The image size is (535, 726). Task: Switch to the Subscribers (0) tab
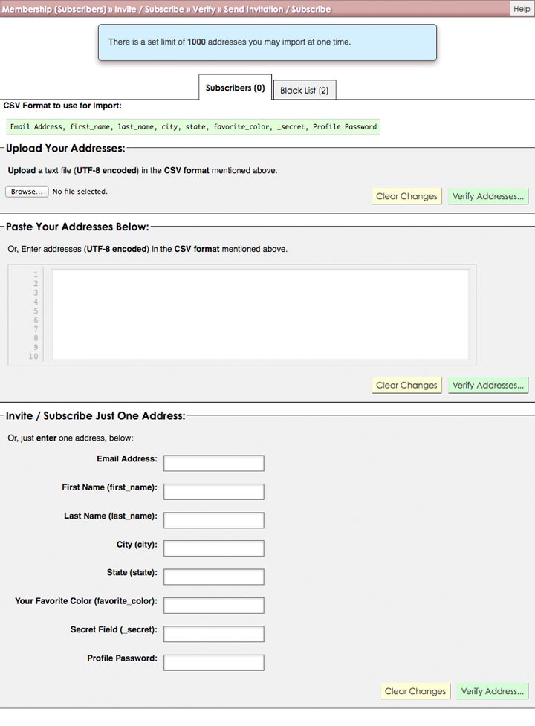235,88
